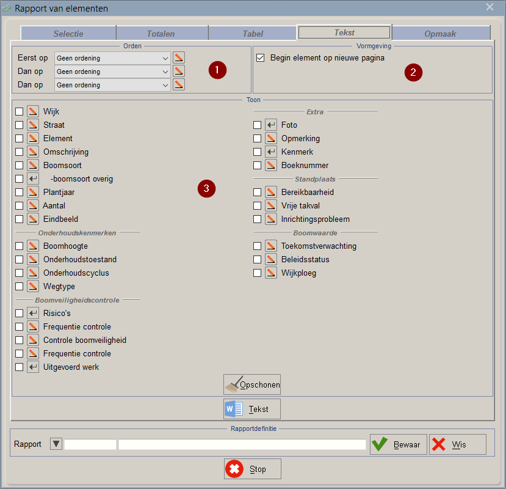Click the pencil icon next to Boomsoort
Viewport: 506px width, 489px height.
[32, 165]
